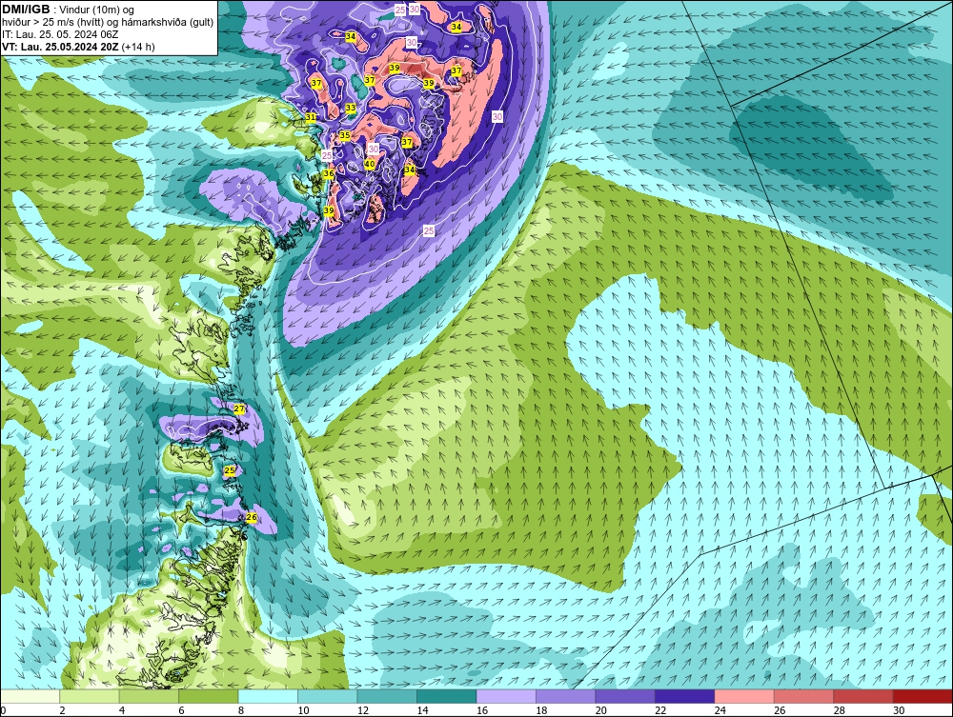
Task: Click the yellow gust label 40
Action: click(x=370, y=164)
